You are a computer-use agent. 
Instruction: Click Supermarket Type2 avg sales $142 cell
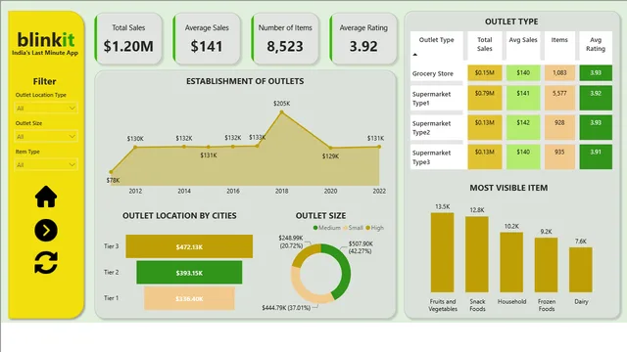[x=523, y=127]
